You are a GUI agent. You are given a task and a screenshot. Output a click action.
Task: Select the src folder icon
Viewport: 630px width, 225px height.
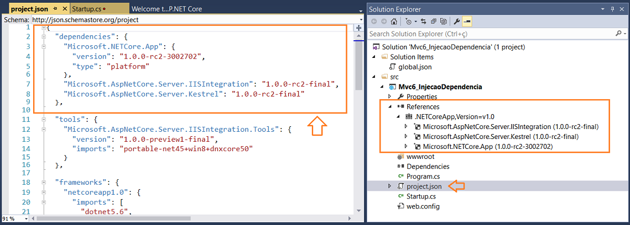coord(384,77)
